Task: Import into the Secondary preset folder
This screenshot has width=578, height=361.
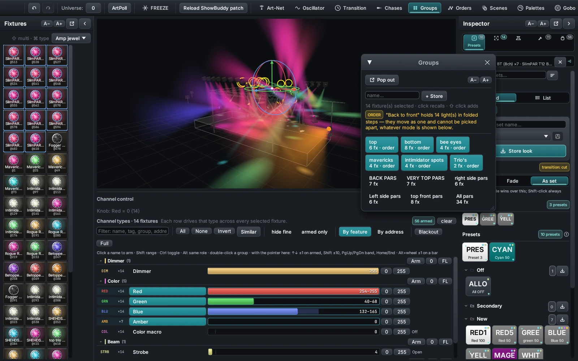Action: (562, 306)
